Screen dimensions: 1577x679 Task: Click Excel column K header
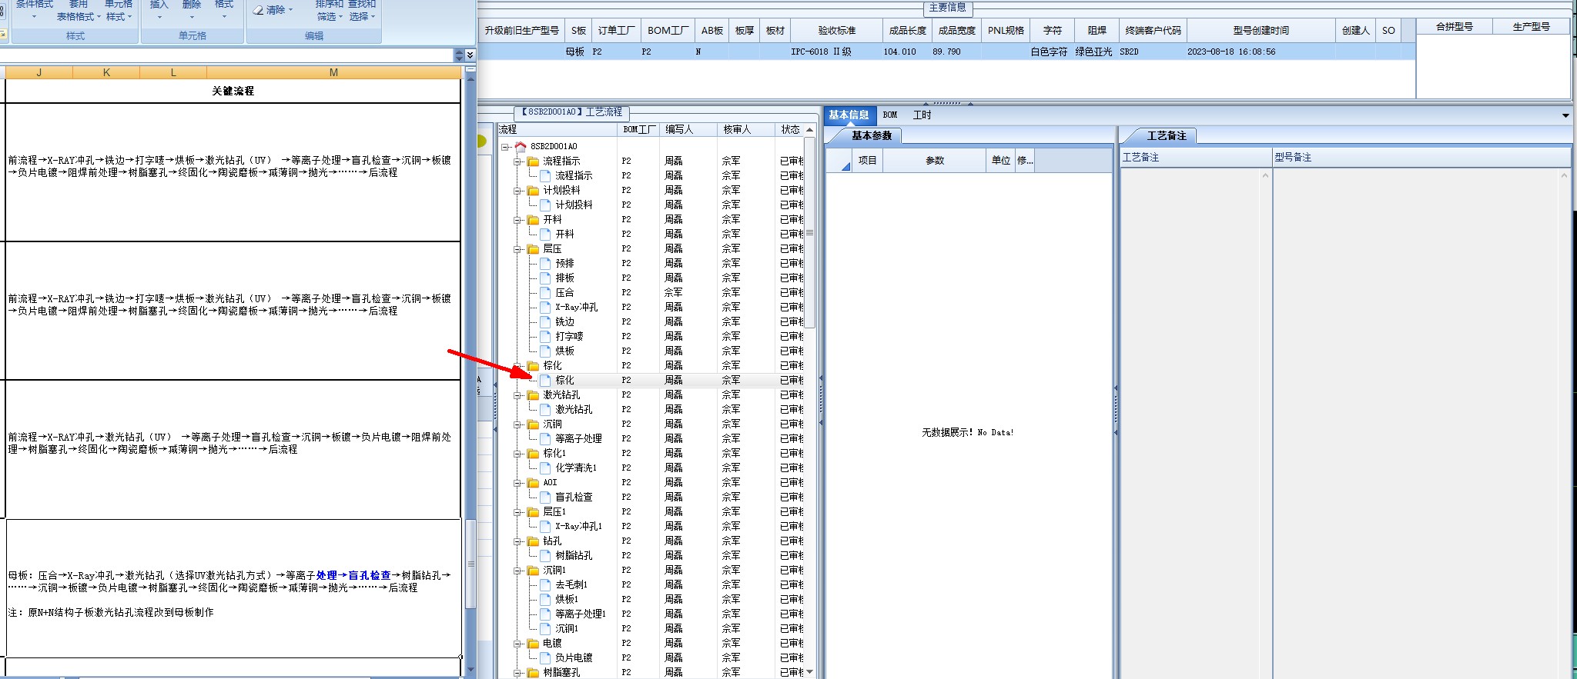106,72
